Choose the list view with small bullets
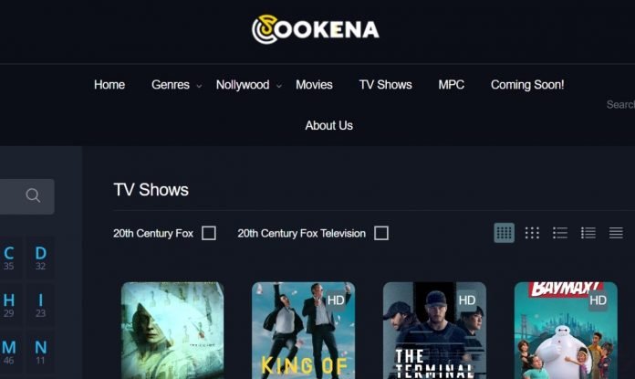 pos(559,233)
